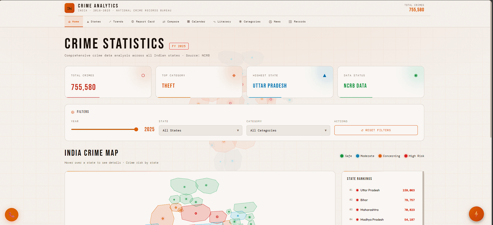Click the page vertical scrollbar

coord(491,70)
